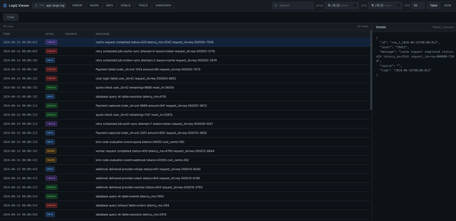
Task: Toggle the WARN level filter
Action: (94, 5)
